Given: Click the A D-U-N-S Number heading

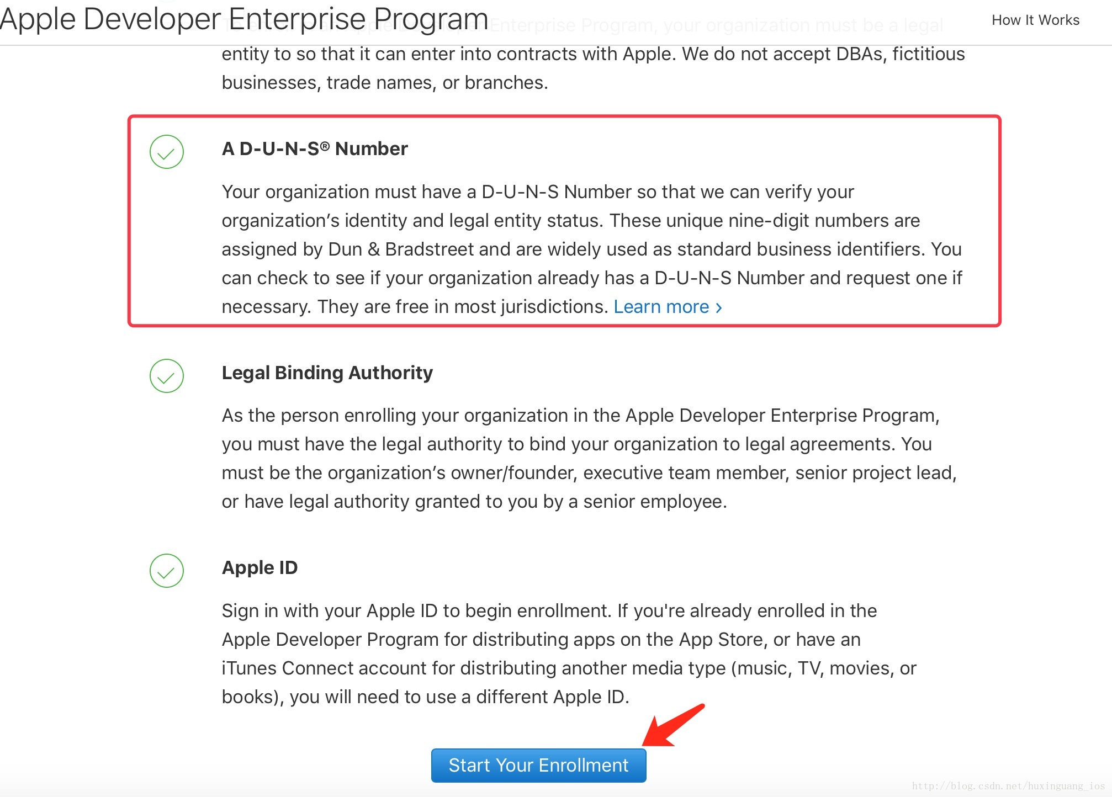Looking at the screenshot, I should [x=315, y=149].
